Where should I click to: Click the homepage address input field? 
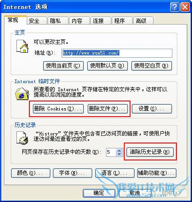[x=117, y=53]
